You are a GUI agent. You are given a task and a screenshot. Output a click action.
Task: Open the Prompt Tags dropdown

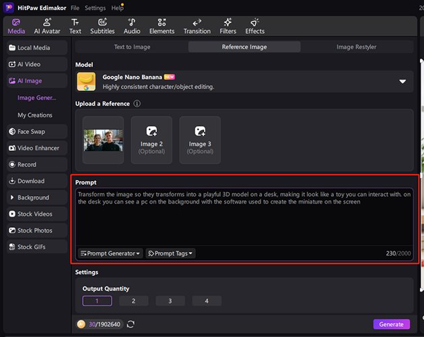pos(171,253)
